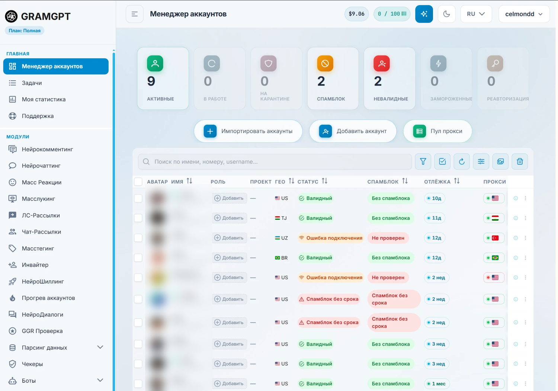
Task: Open the celmondd user menu dropdown
Action: coord(524,14)
